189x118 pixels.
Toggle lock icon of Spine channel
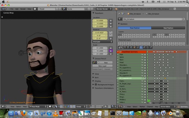(x=145, y=57)
